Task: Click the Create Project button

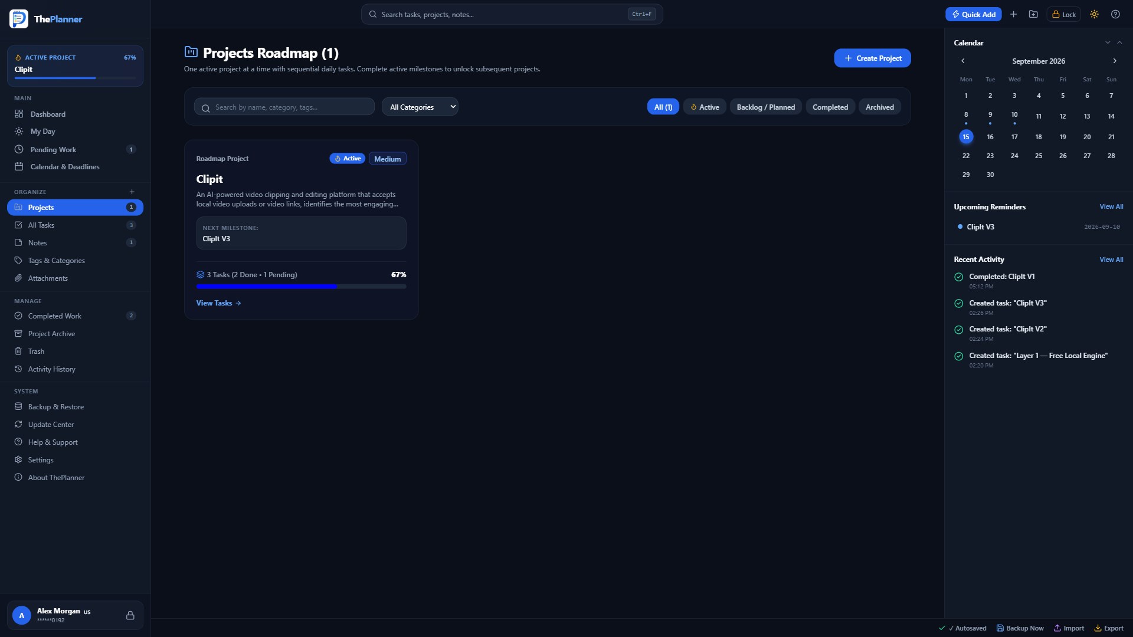Action: coord(872,58)
